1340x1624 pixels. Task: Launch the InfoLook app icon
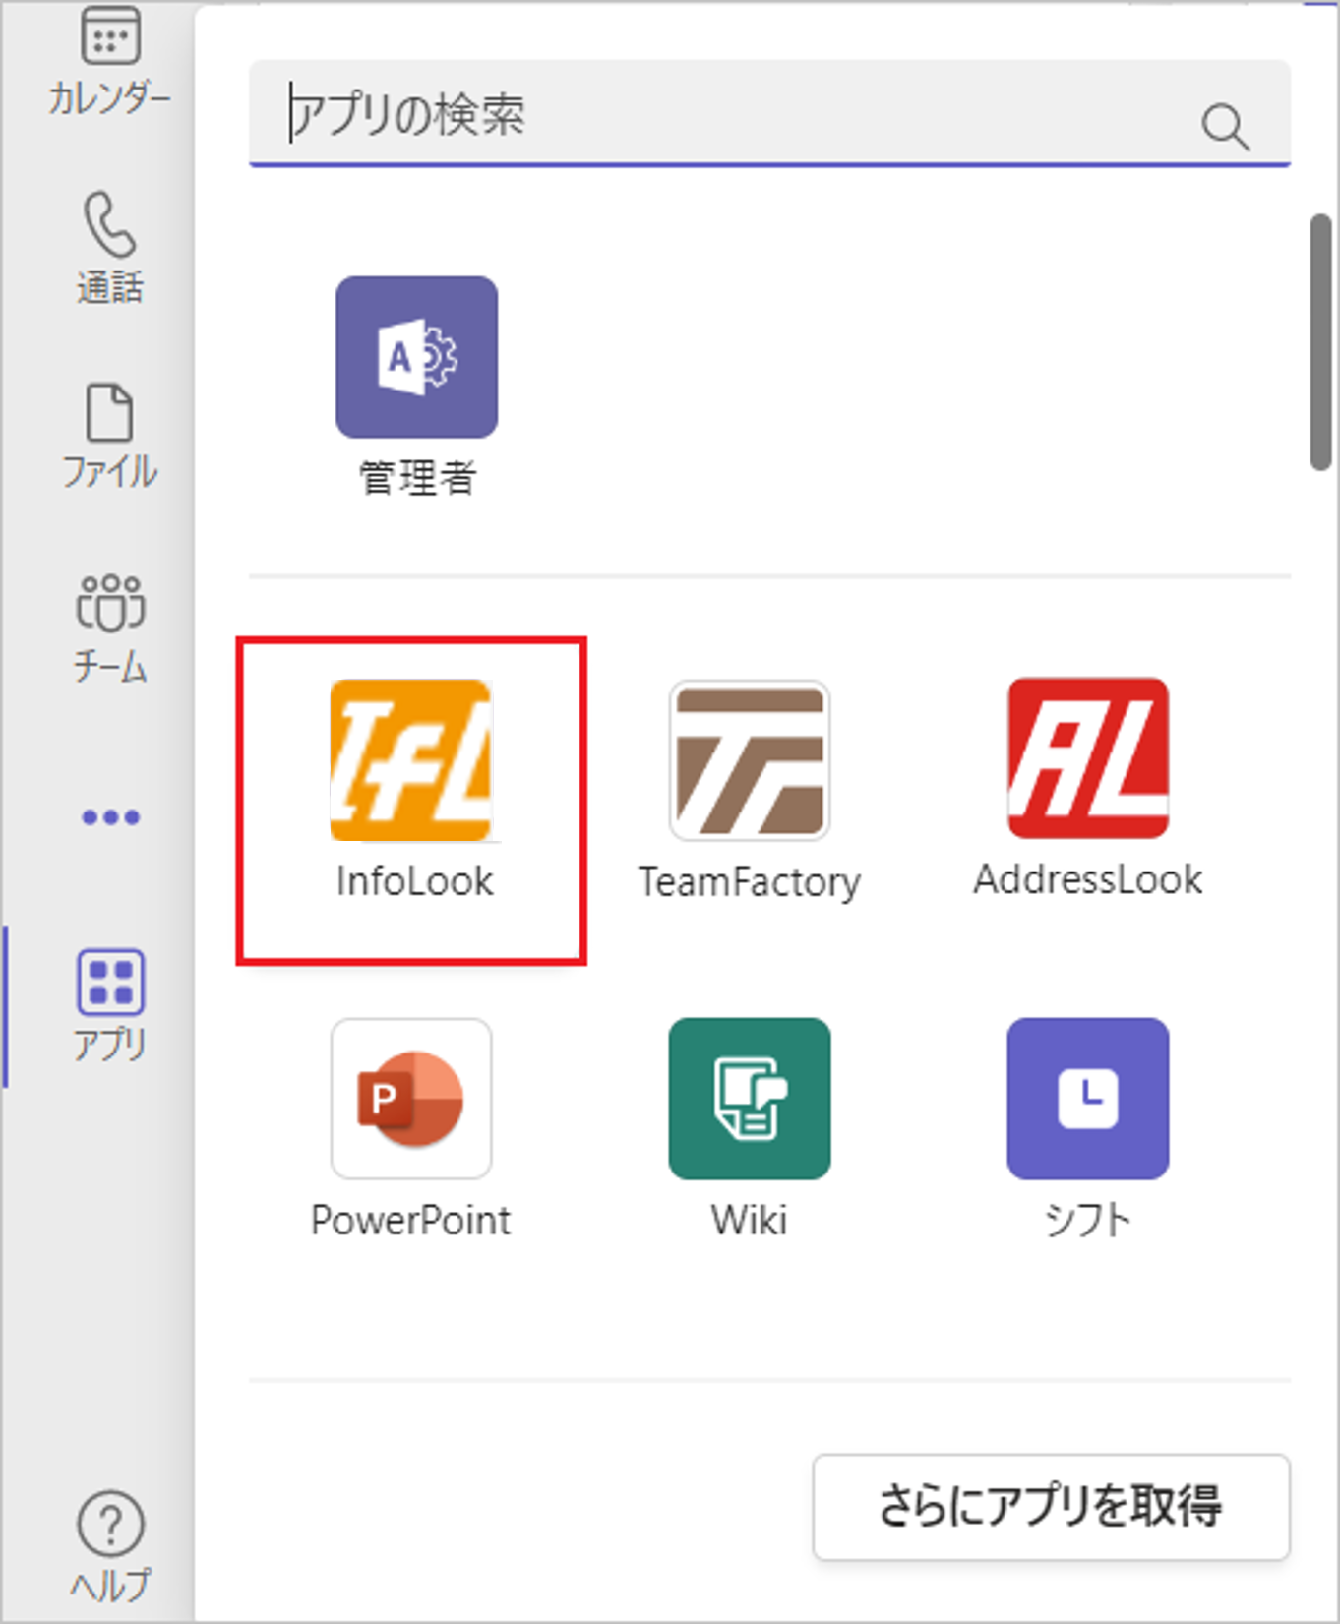click(x=411, y=760)
